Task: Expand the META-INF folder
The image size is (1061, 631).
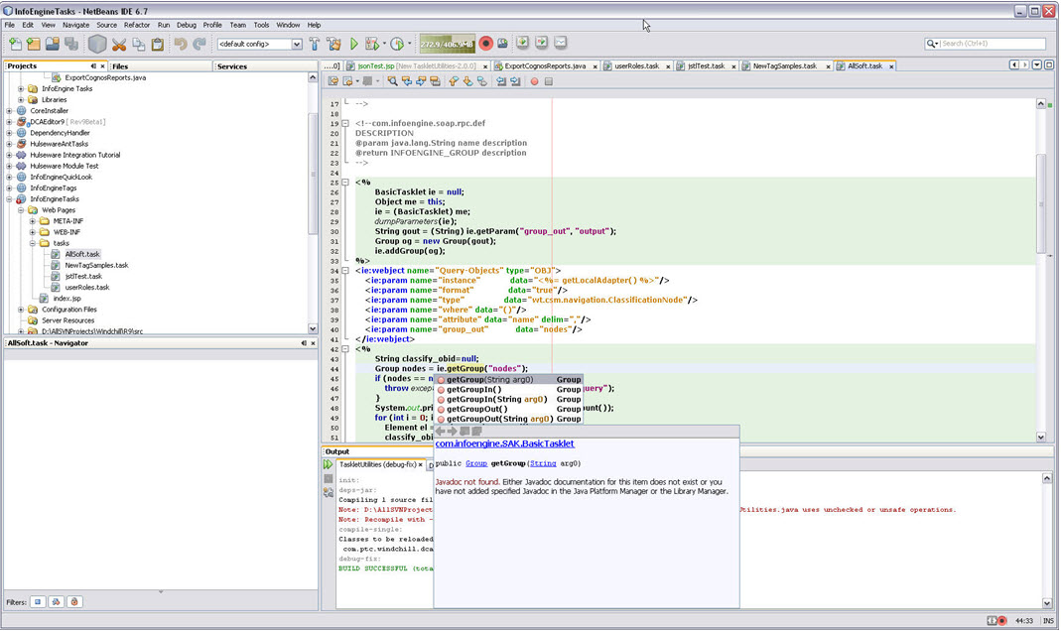Action: (33, 221)
